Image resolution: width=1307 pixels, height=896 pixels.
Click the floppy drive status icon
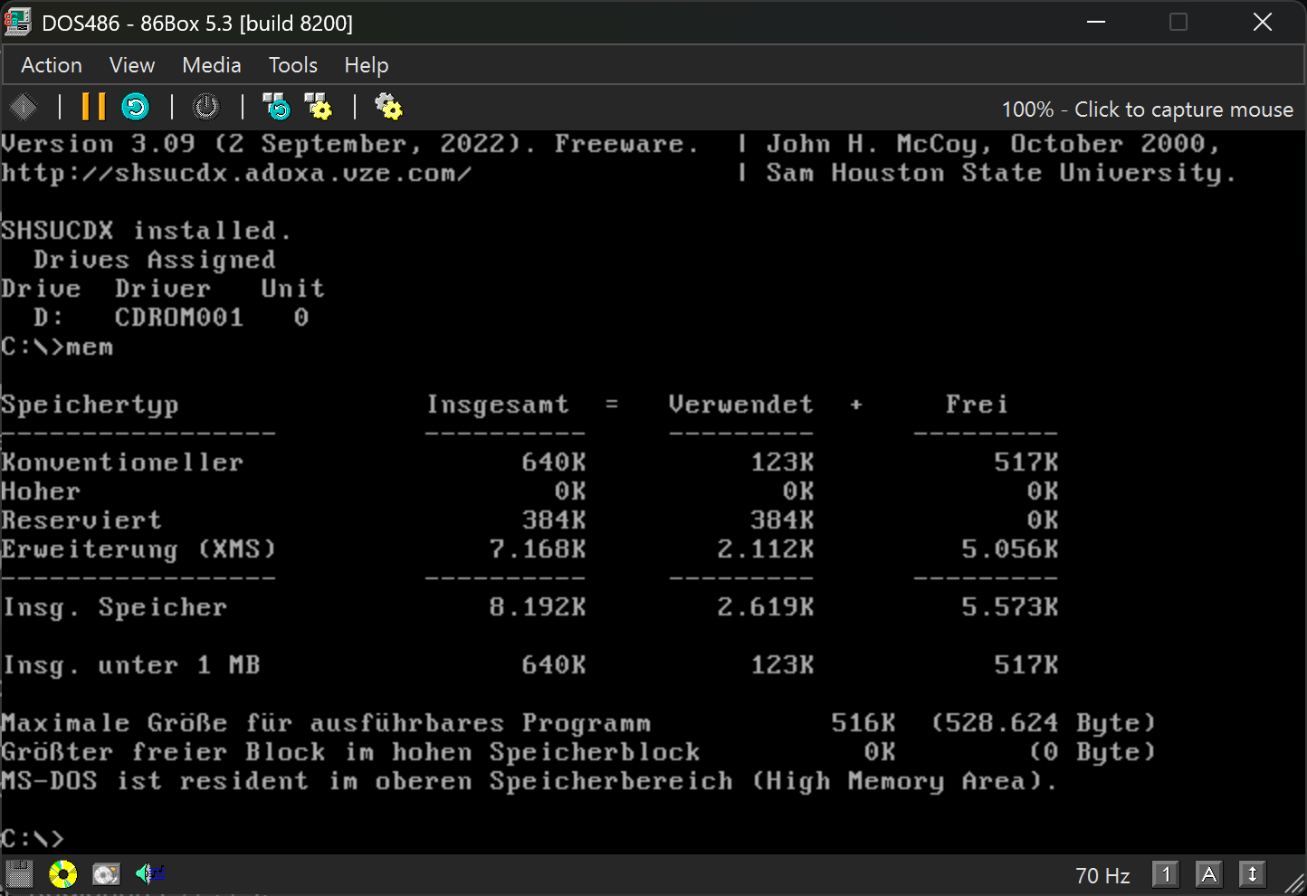pyautogui.click(x=19, y=874)
